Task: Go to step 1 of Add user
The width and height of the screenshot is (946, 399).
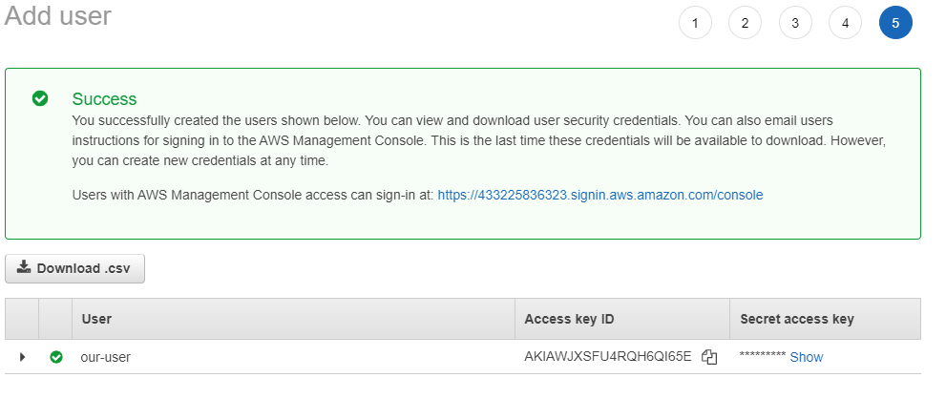Action: click(x=695, y=23)
